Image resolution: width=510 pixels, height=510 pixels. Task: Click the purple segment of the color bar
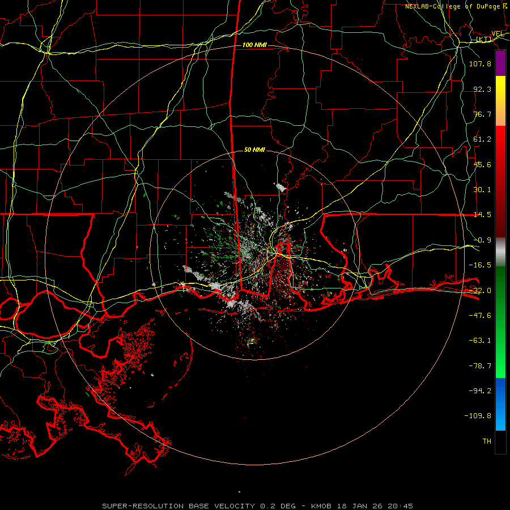(500, 63)
